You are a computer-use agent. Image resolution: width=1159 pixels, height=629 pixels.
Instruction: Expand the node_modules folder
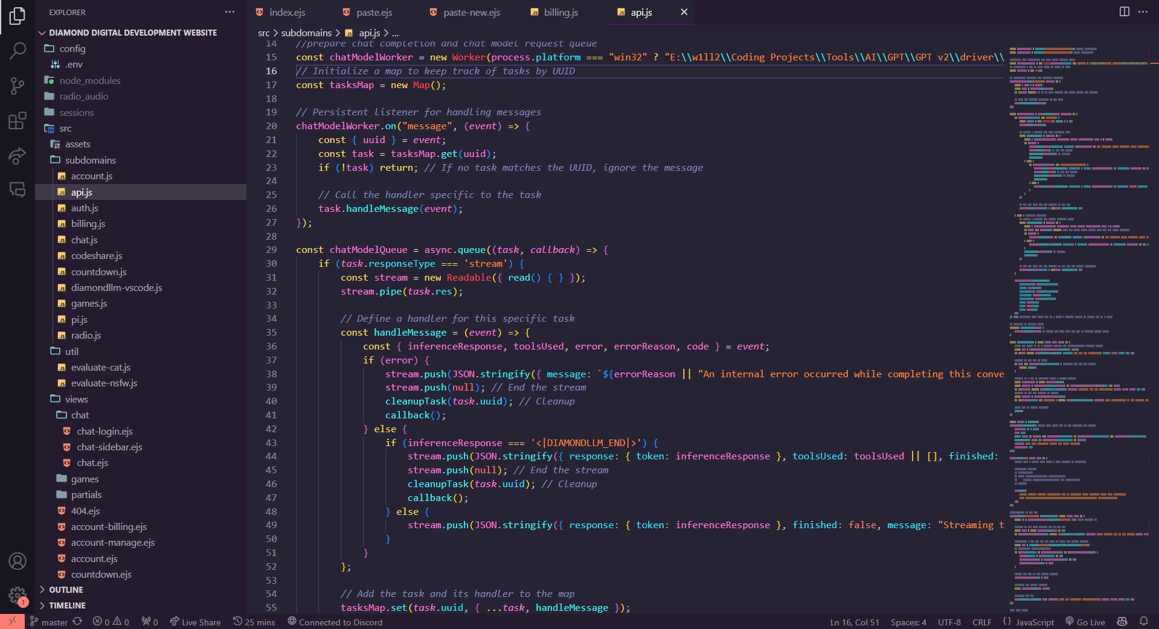(x=89, y=80)
